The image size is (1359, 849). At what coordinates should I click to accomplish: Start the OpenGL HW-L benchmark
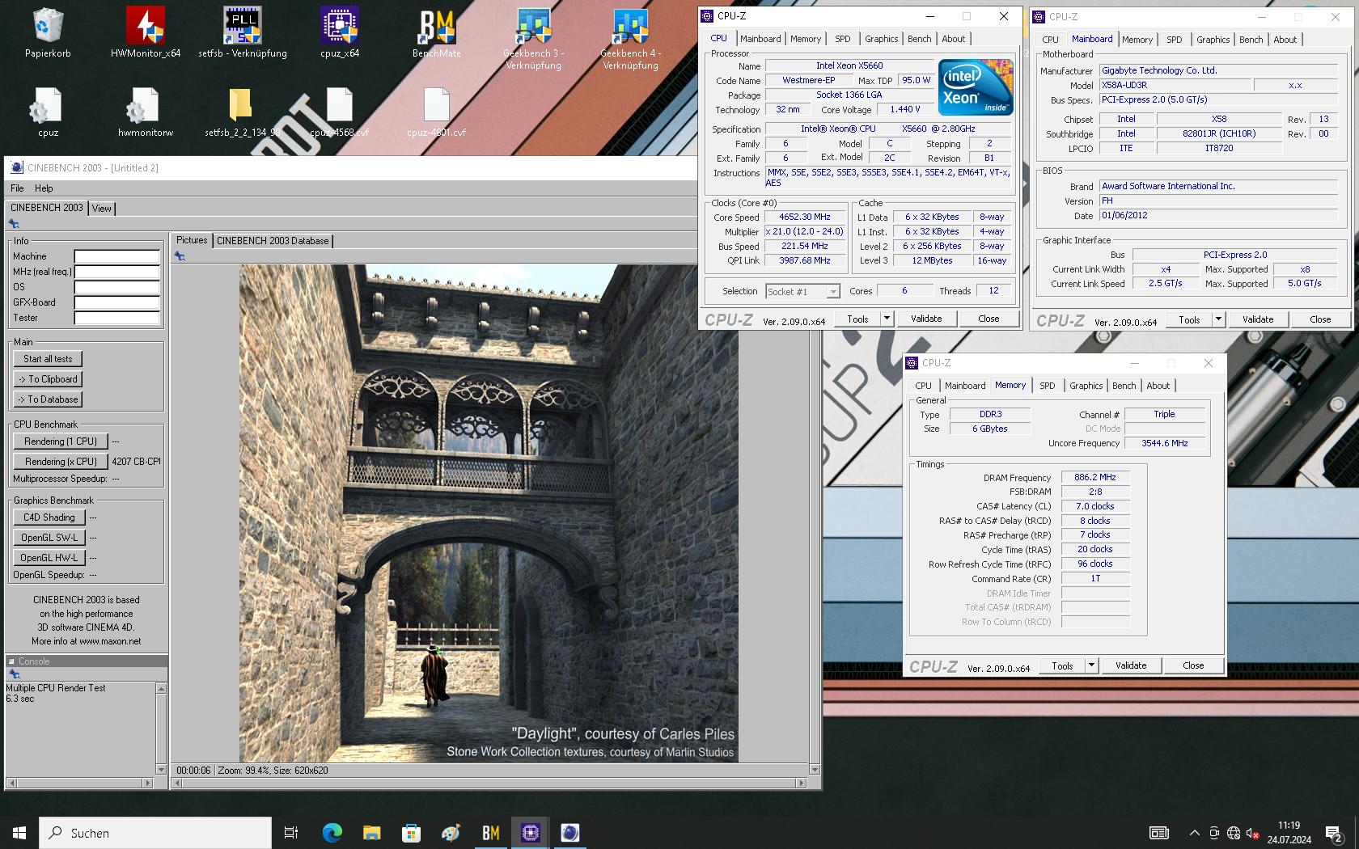(49, 558)
